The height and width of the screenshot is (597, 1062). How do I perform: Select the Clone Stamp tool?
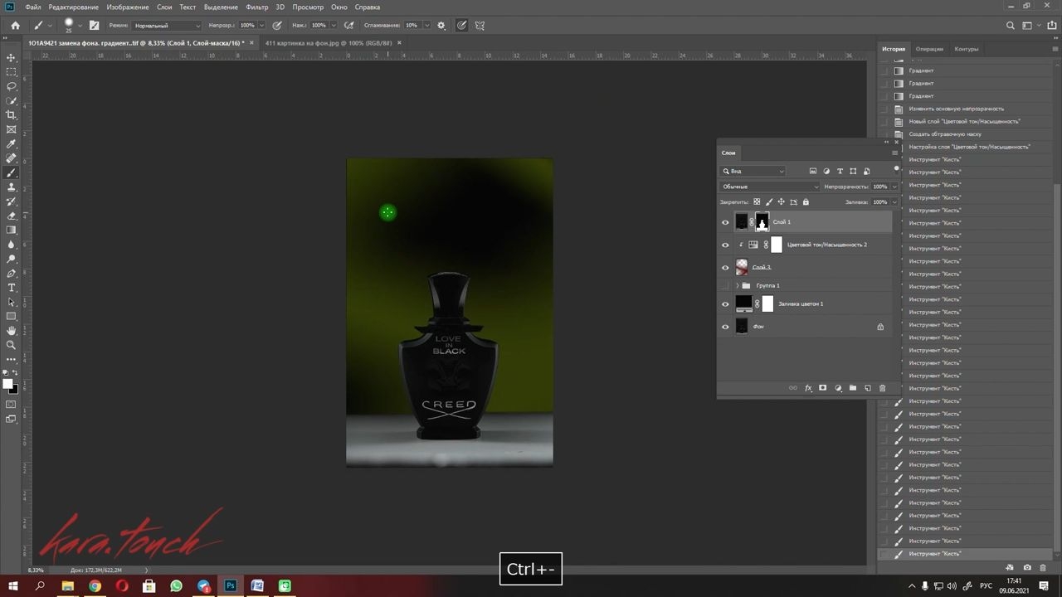tap(12, 187)
